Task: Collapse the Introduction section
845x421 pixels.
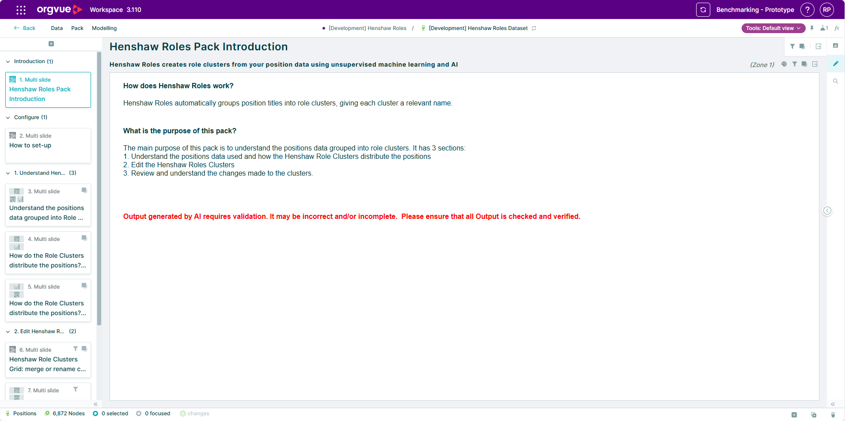Action: (x=8, y=61)
